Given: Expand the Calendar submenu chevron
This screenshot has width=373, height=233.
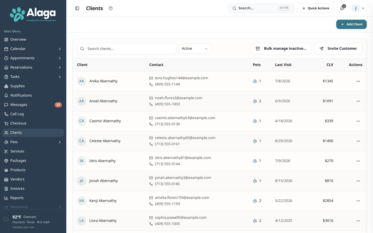Looking at the screenshot, I should [x=60, y=49].
